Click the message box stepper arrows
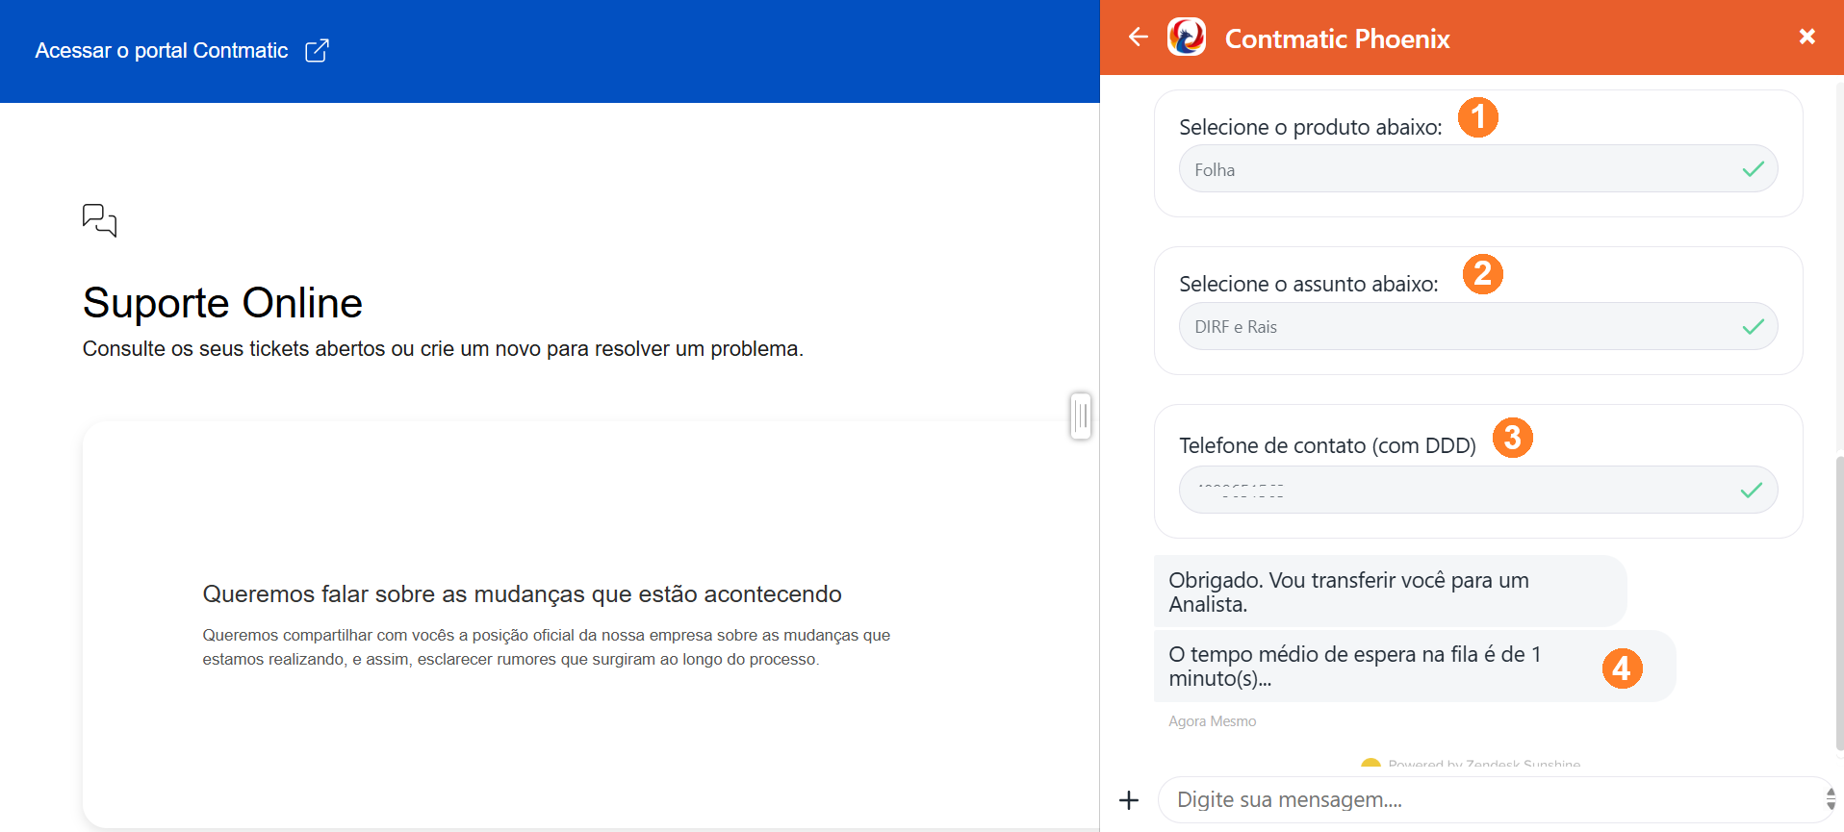Screen dimensions: 1844x832 point(1830,799)
